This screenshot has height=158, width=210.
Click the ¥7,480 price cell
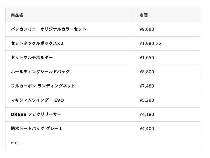click(147, 86)
